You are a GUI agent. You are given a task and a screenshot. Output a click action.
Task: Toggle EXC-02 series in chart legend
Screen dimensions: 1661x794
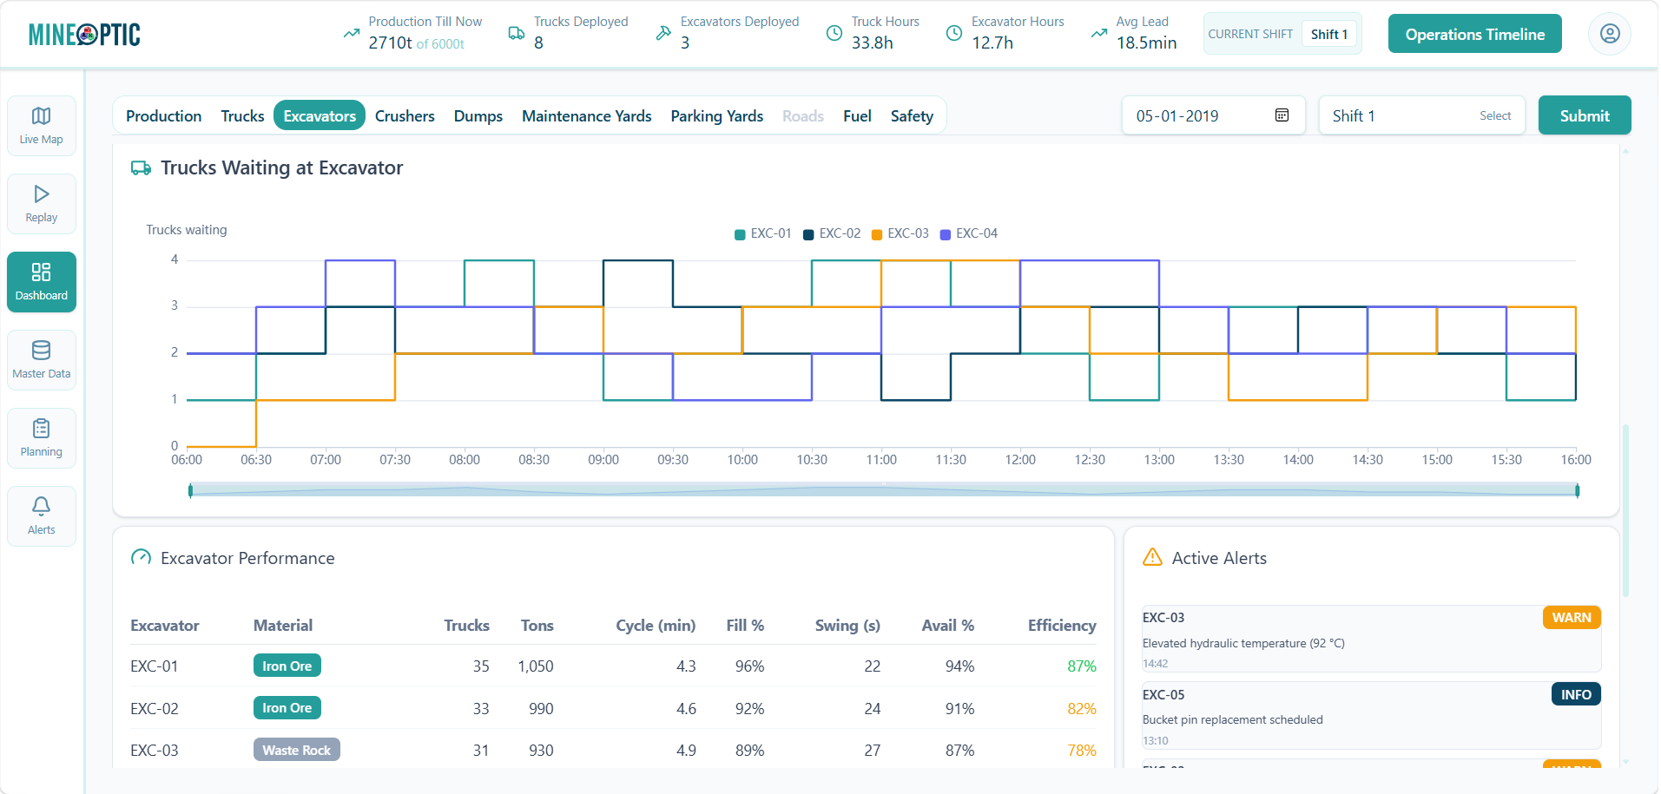(832, 233)
